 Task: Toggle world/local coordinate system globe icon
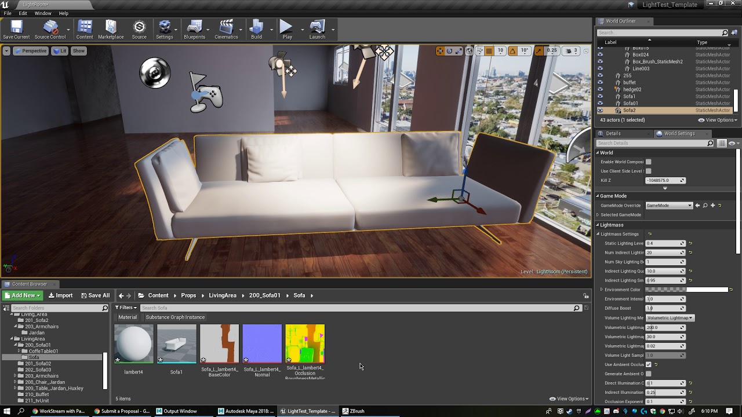click(x=470, y=51)
